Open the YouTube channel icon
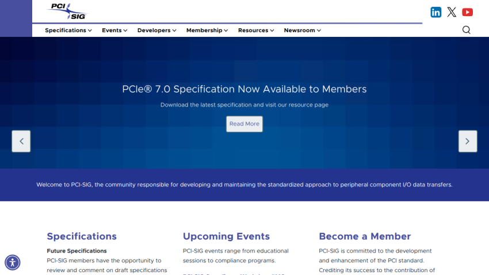The image size is (489, 275). point(467,12)
